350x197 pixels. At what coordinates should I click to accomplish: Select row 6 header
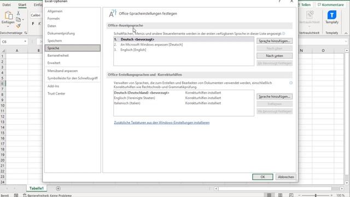3,84
